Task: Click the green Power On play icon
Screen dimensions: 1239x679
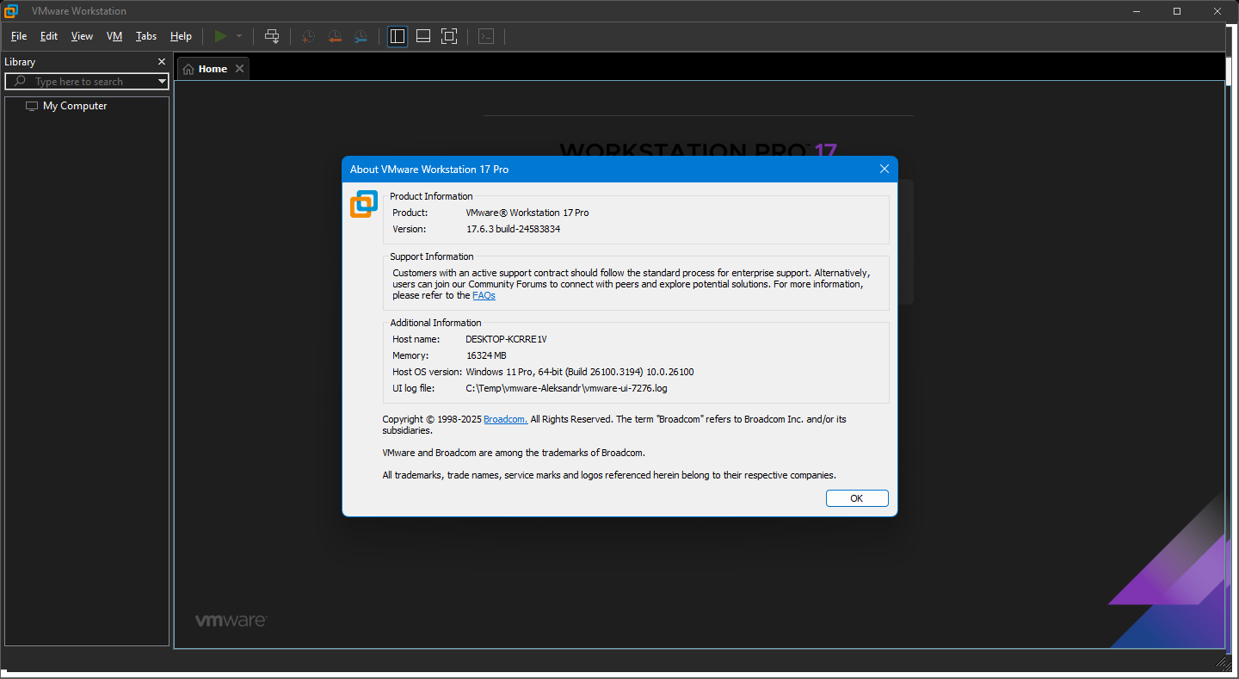Action: coord(221,36)
